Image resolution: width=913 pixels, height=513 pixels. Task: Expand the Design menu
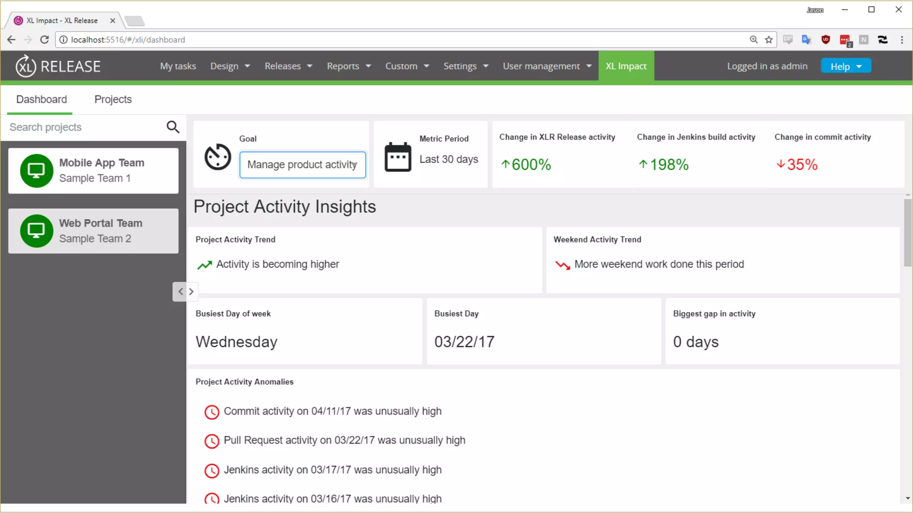click(230, 66)
